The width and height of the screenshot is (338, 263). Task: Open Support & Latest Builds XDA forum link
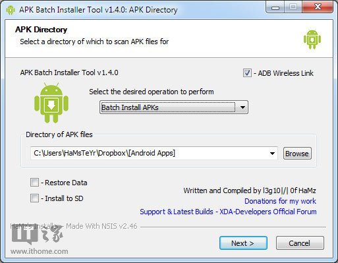click(228, 212)
